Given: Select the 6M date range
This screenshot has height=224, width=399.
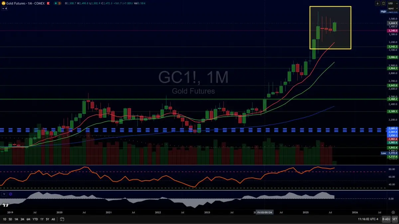Looking at the screenshot, I should coord(29,219).
